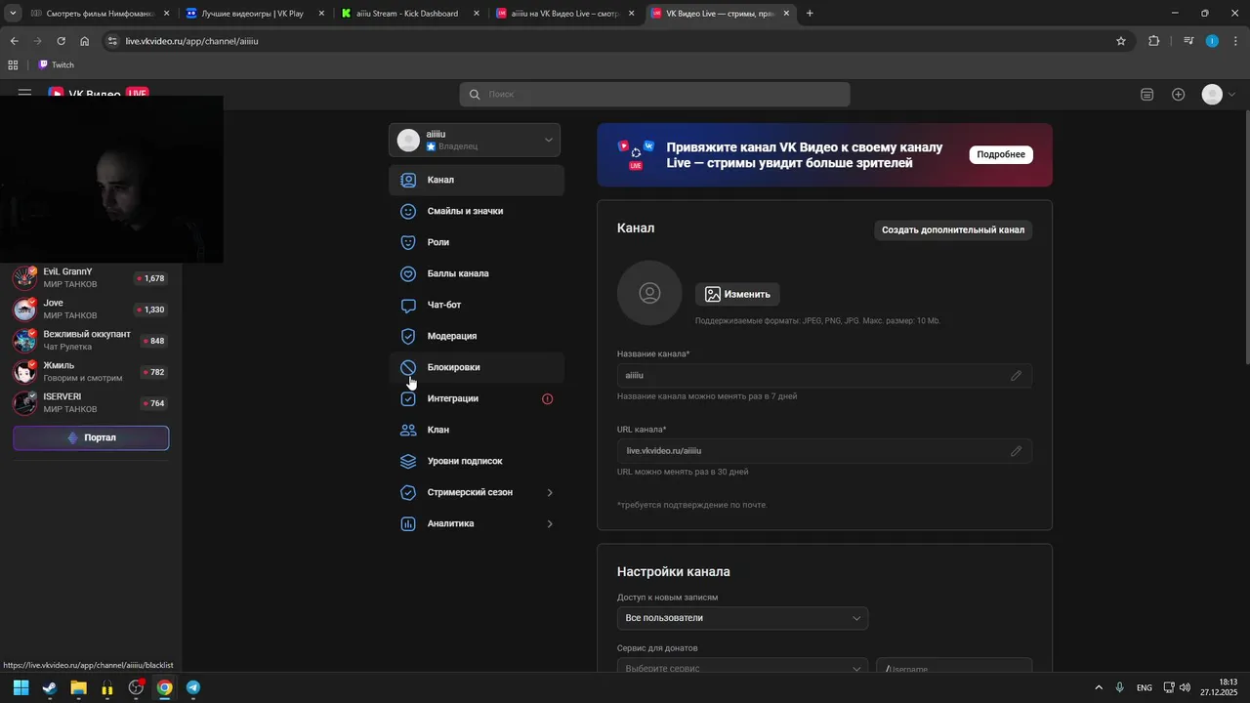Open Чат-бот settings

pos(477,305)
